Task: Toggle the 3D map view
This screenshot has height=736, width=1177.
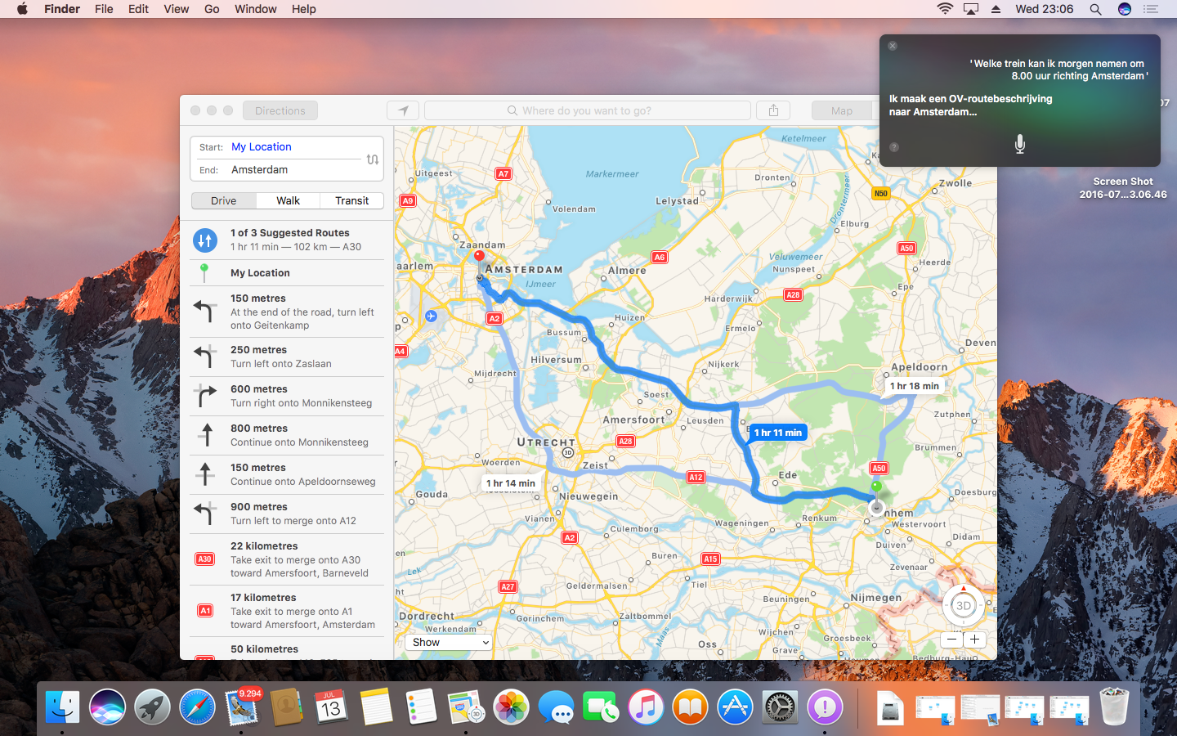Action: point(964,606)
